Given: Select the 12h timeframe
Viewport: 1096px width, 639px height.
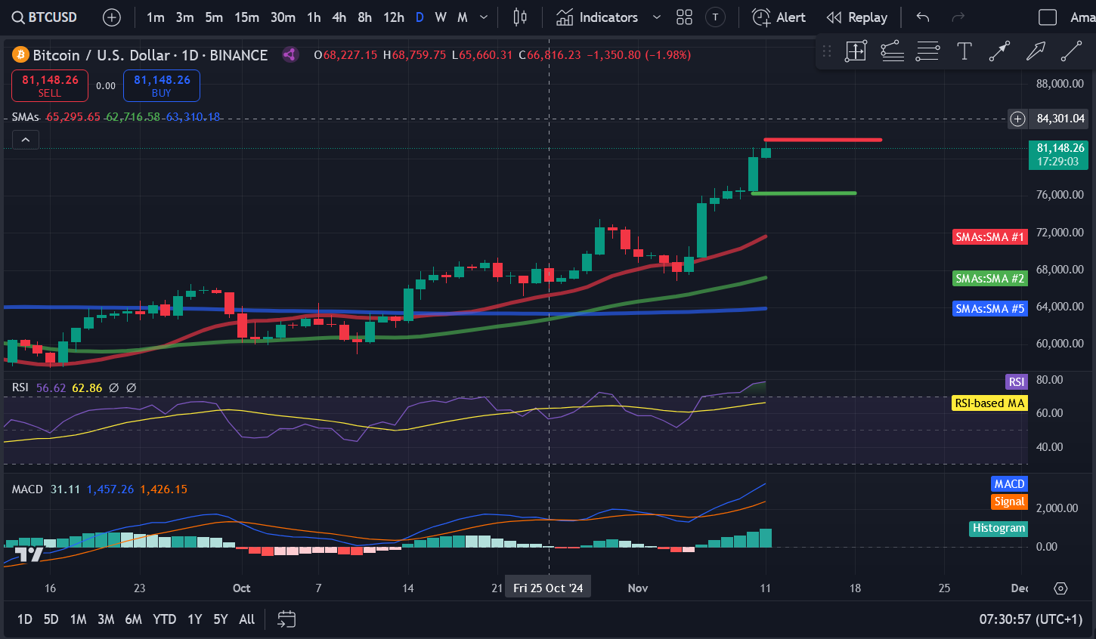Looking at the screenshot, I should [x=393, y=17].
